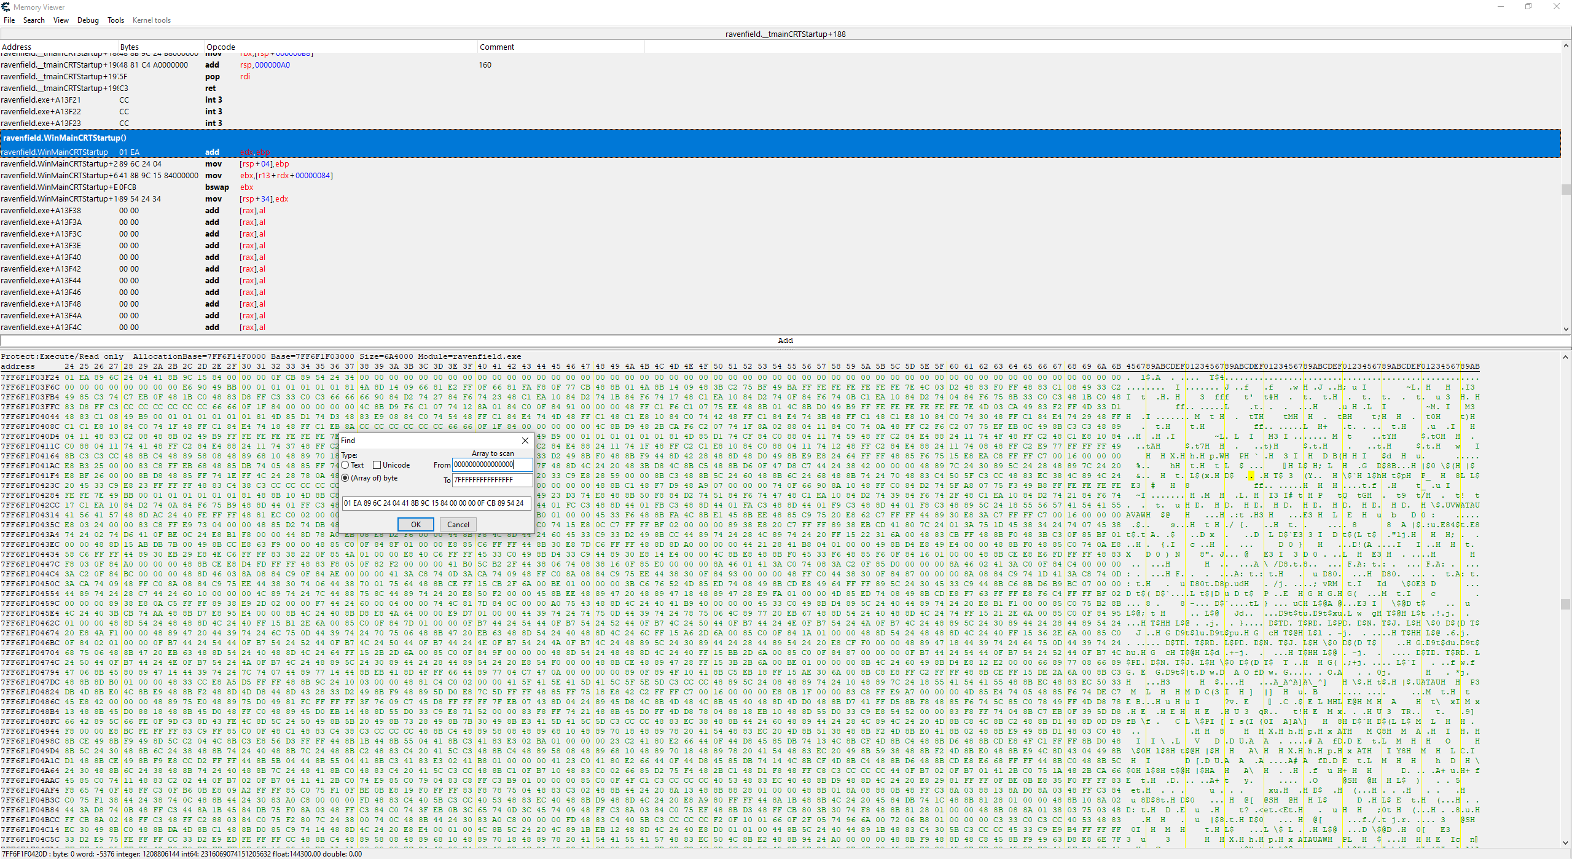Open the File menu

click(x=9, y=20)
